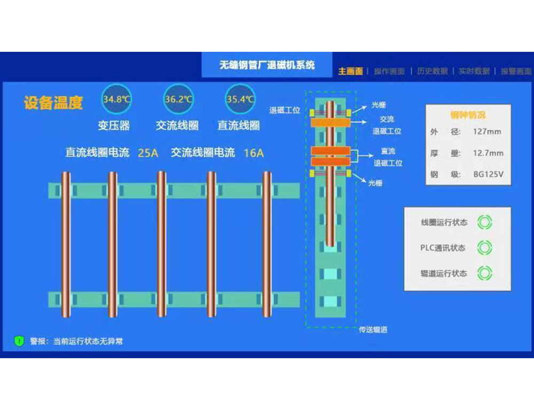Select the upper 光栅 yellow sensor
534x410 pixels.
pyautogui.click(x=349, y=113)
